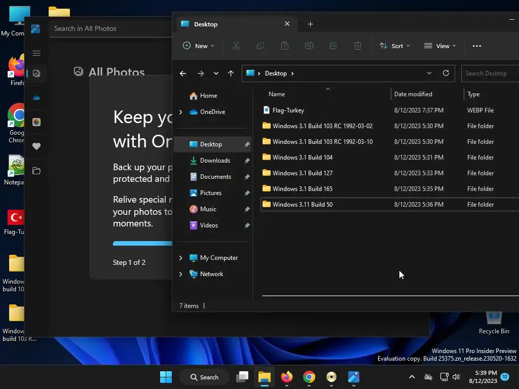Image resolution: width=519 pixels, height=389 pixels.
Task: Select Downloads in navigation pane
Action: pos(212,161)
